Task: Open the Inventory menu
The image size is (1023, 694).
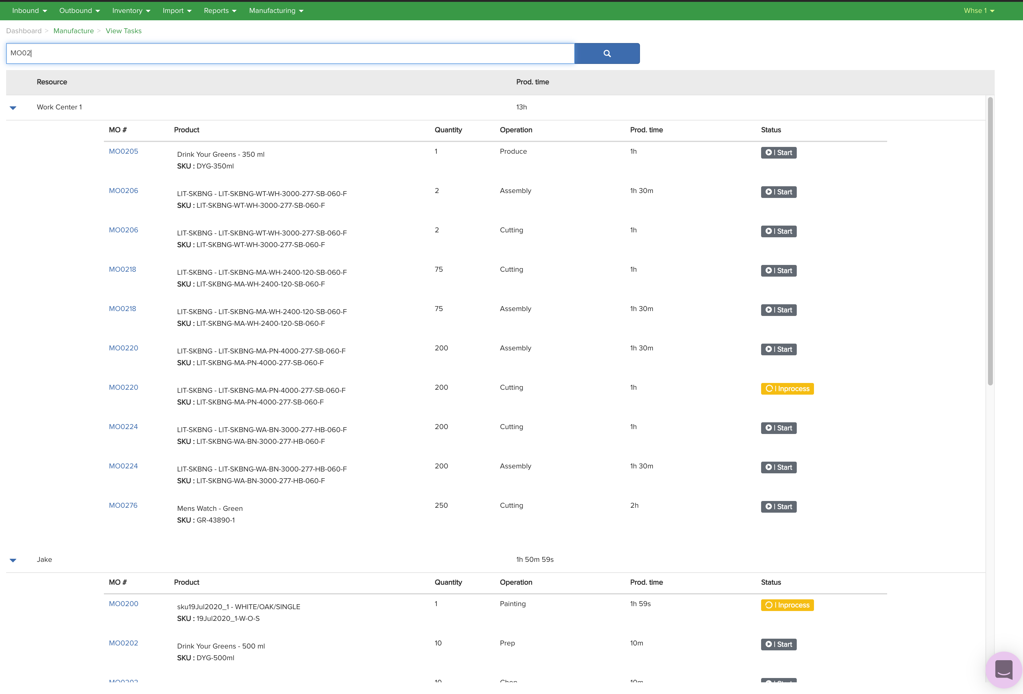Action: click(131, 10)
